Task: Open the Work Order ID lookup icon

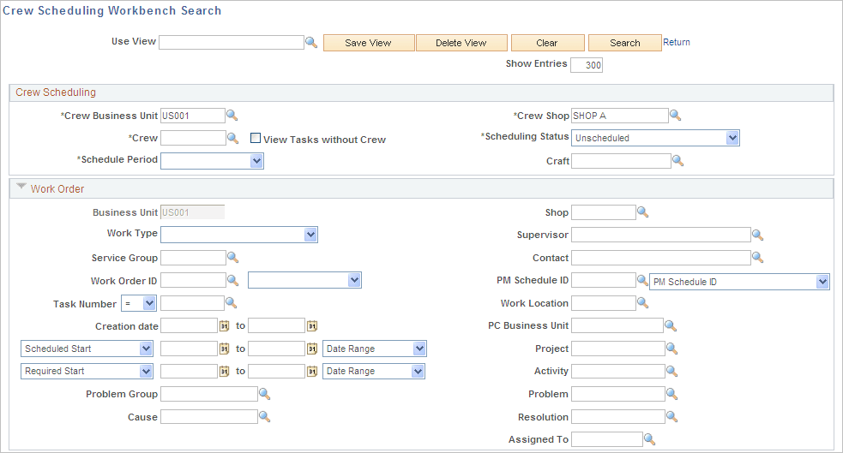Action: point(232,280)
